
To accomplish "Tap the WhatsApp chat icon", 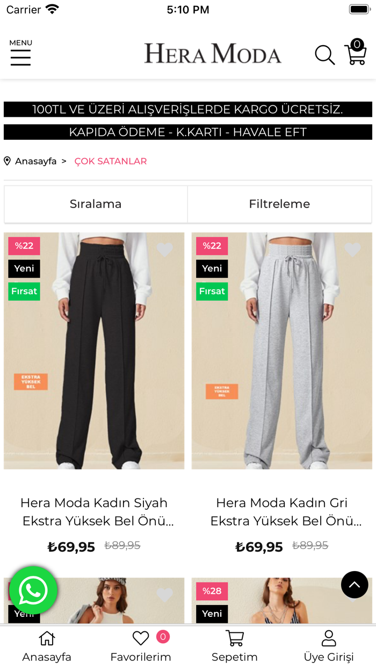I will pos(33,590).
